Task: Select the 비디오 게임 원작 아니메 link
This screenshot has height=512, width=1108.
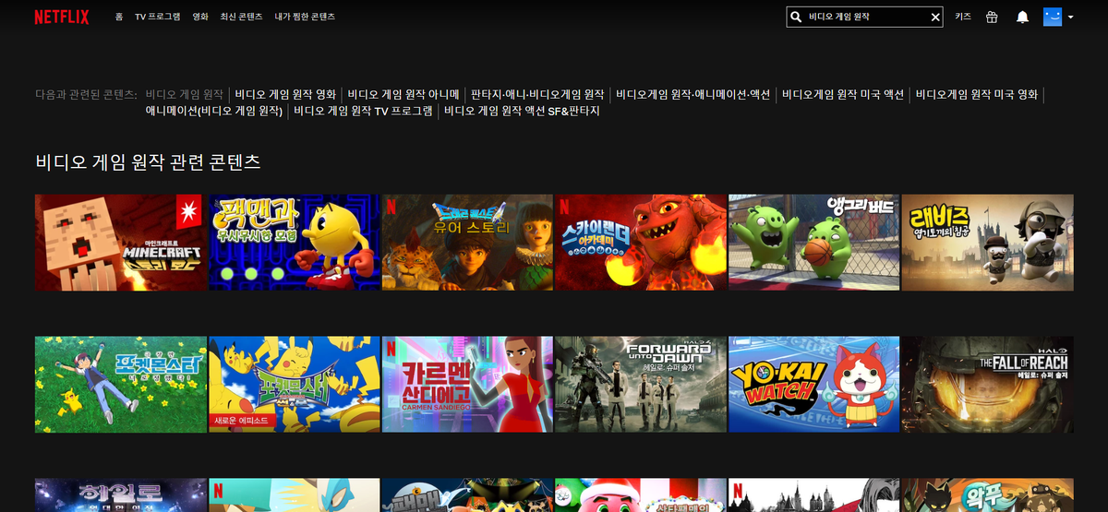Action: click(x=403, y=94)
